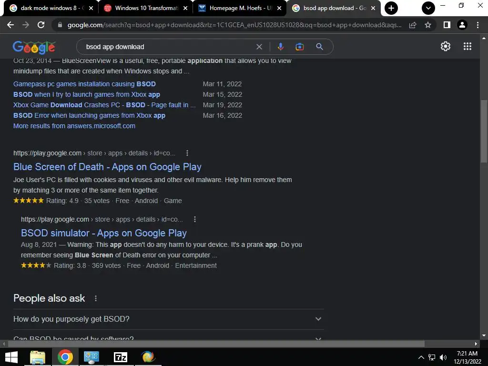Screen dimensions: 488x366
Task: Open BSOD simulator Google Play result
Action: pyautogui.click(x=103, y=233)
